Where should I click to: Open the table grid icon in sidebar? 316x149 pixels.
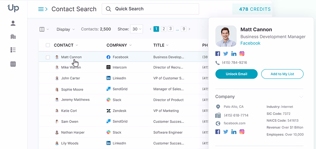click(x=13, y=64)
